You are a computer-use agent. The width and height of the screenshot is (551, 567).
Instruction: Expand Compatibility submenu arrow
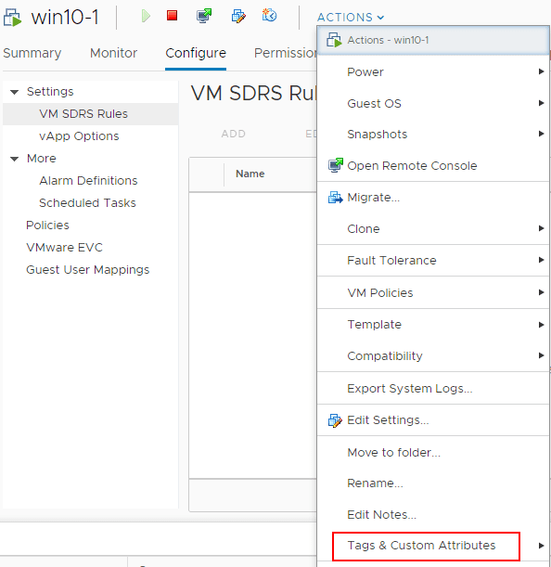541,355
